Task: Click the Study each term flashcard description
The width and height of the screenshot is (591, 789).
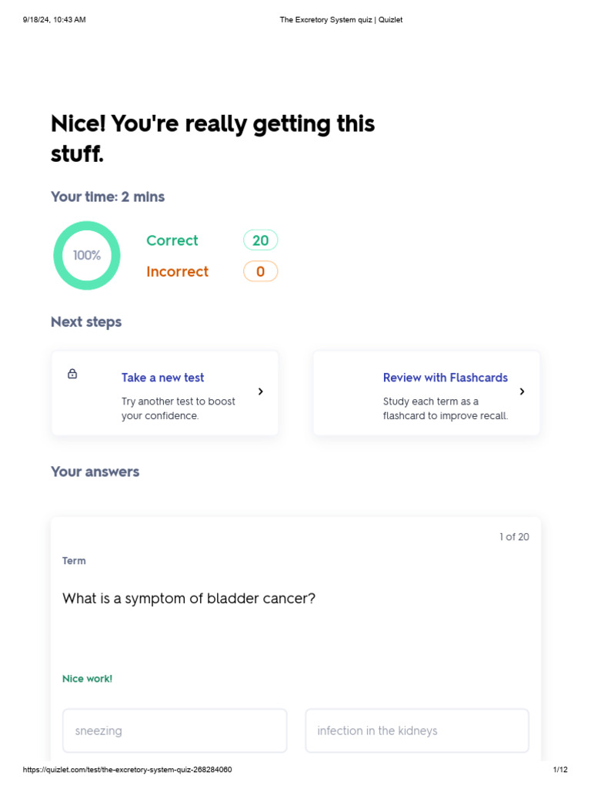Action: (446, 408)
